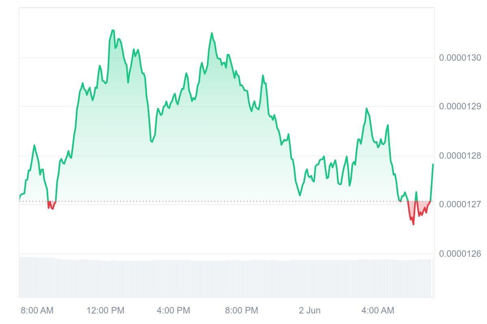Click the 8:00 PM time axis label
This screenshot has height=324, width=487.
tap(241, 311)
